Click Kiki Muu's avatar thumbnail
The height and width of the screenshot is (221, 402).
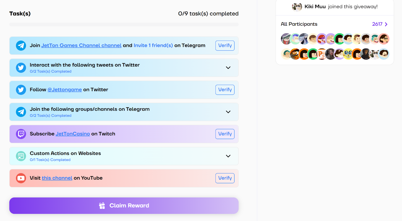tap(297, 7)
